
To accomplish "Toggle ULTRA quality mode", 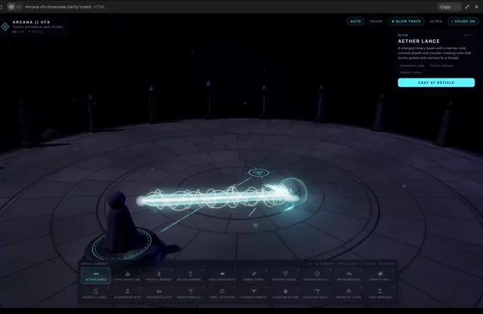I will (436, 21).
